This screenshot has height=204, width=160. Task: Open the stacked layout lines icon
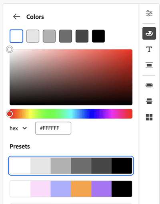149,101
